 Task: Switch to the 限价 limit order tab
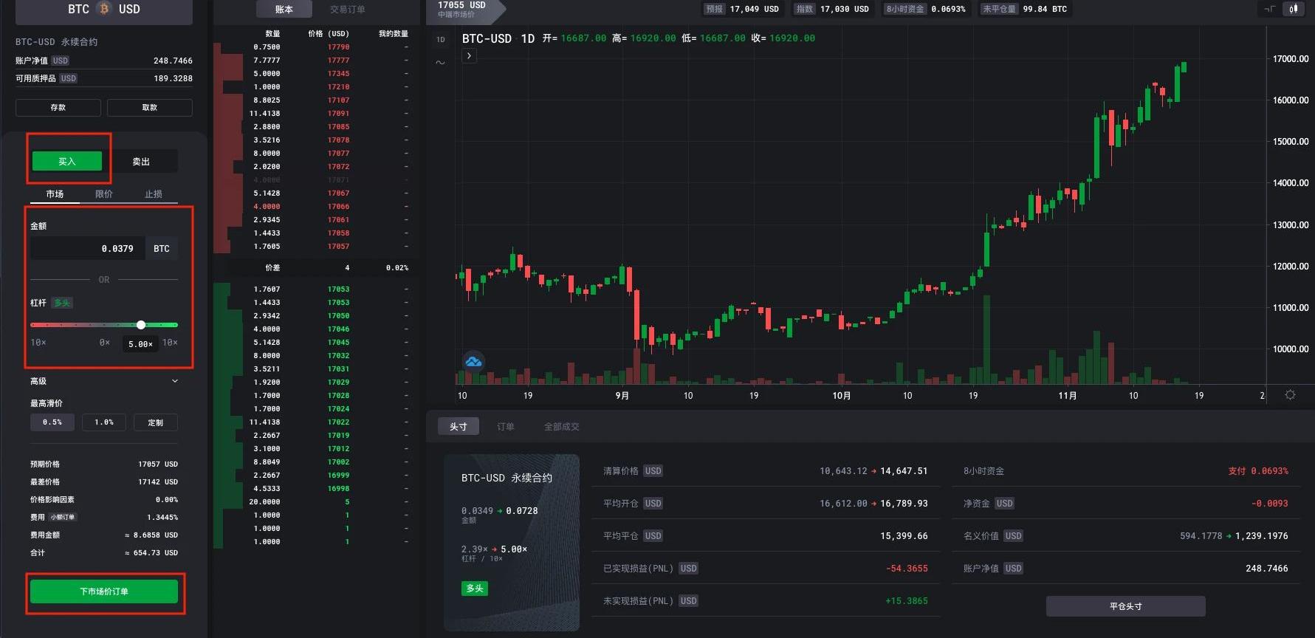coord(104,194)
